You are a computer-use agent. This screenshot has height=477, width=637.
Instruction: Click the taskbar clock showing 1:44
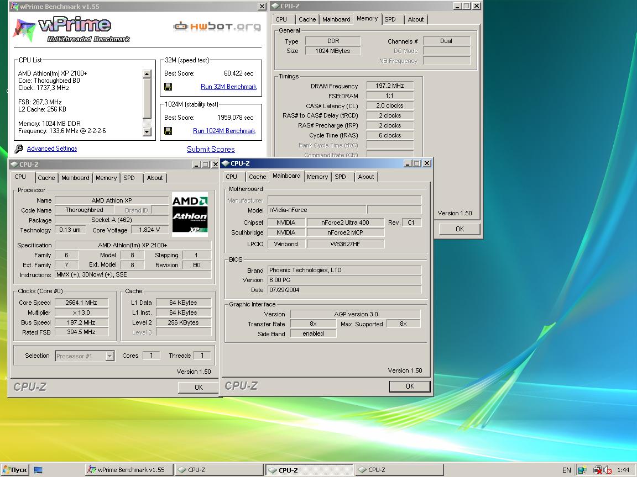click(x=623, y=470)
